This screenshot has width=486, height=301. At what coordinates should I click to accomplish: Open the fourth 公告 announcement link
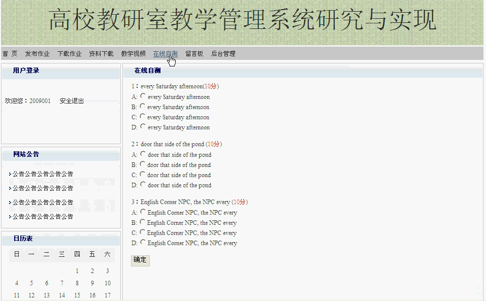(x=43, y=217)
